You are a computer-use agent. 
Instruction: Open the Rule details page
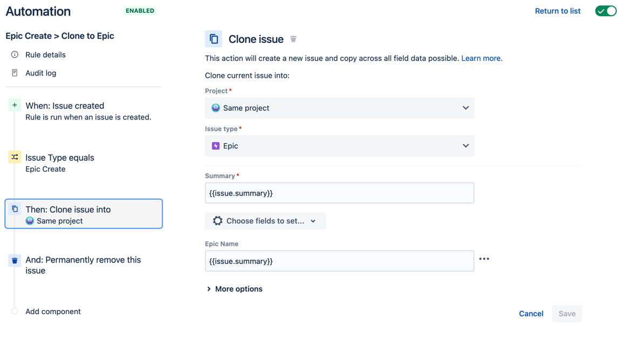pyautogui.click(x=45, y=55)
